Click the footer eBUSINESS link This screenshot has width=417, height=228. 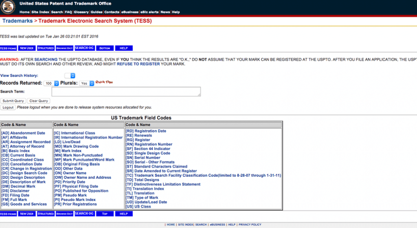tap(217, 225)
